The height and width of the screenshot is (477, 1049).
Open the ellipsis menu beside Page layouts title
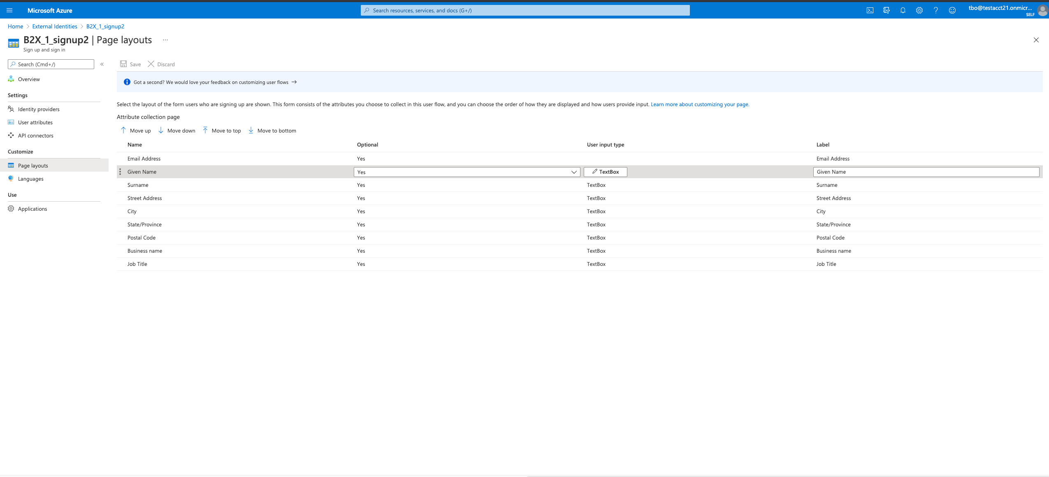coord(165,40)
